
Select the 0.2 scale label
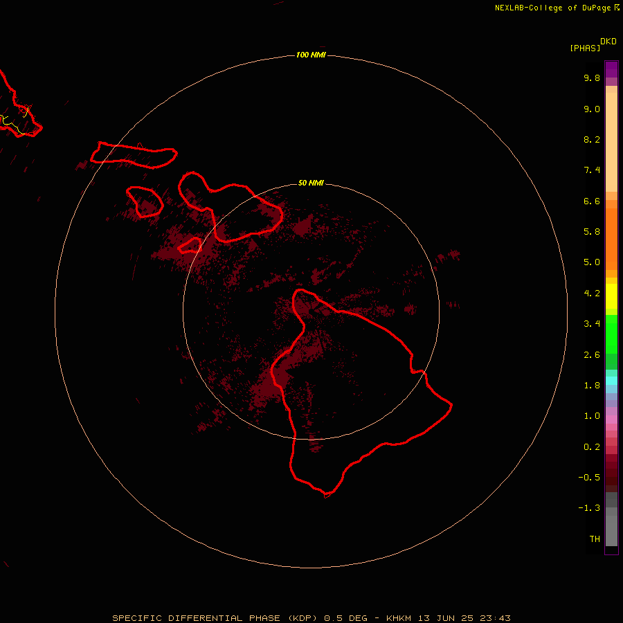(592, 447)
